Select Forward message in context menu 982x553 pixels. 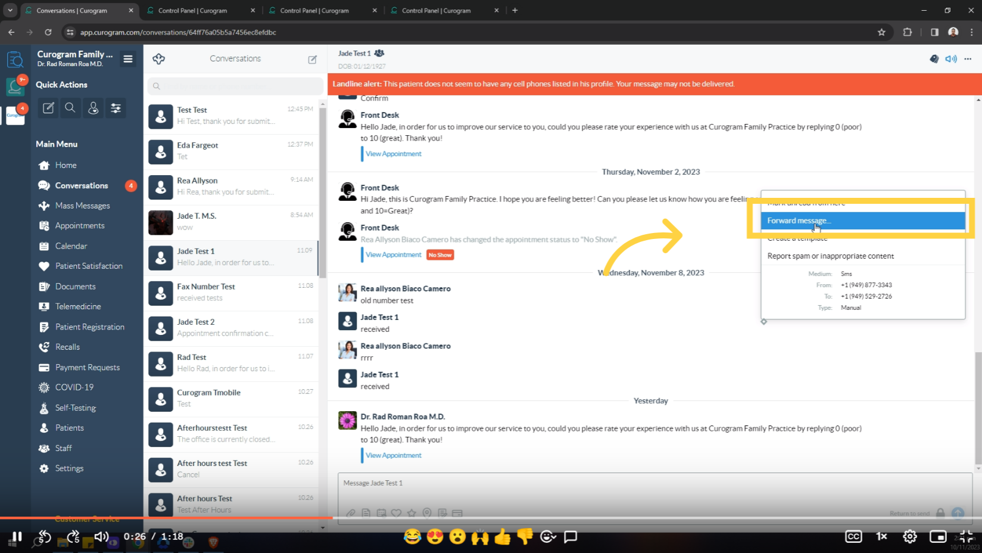[798, 220]
